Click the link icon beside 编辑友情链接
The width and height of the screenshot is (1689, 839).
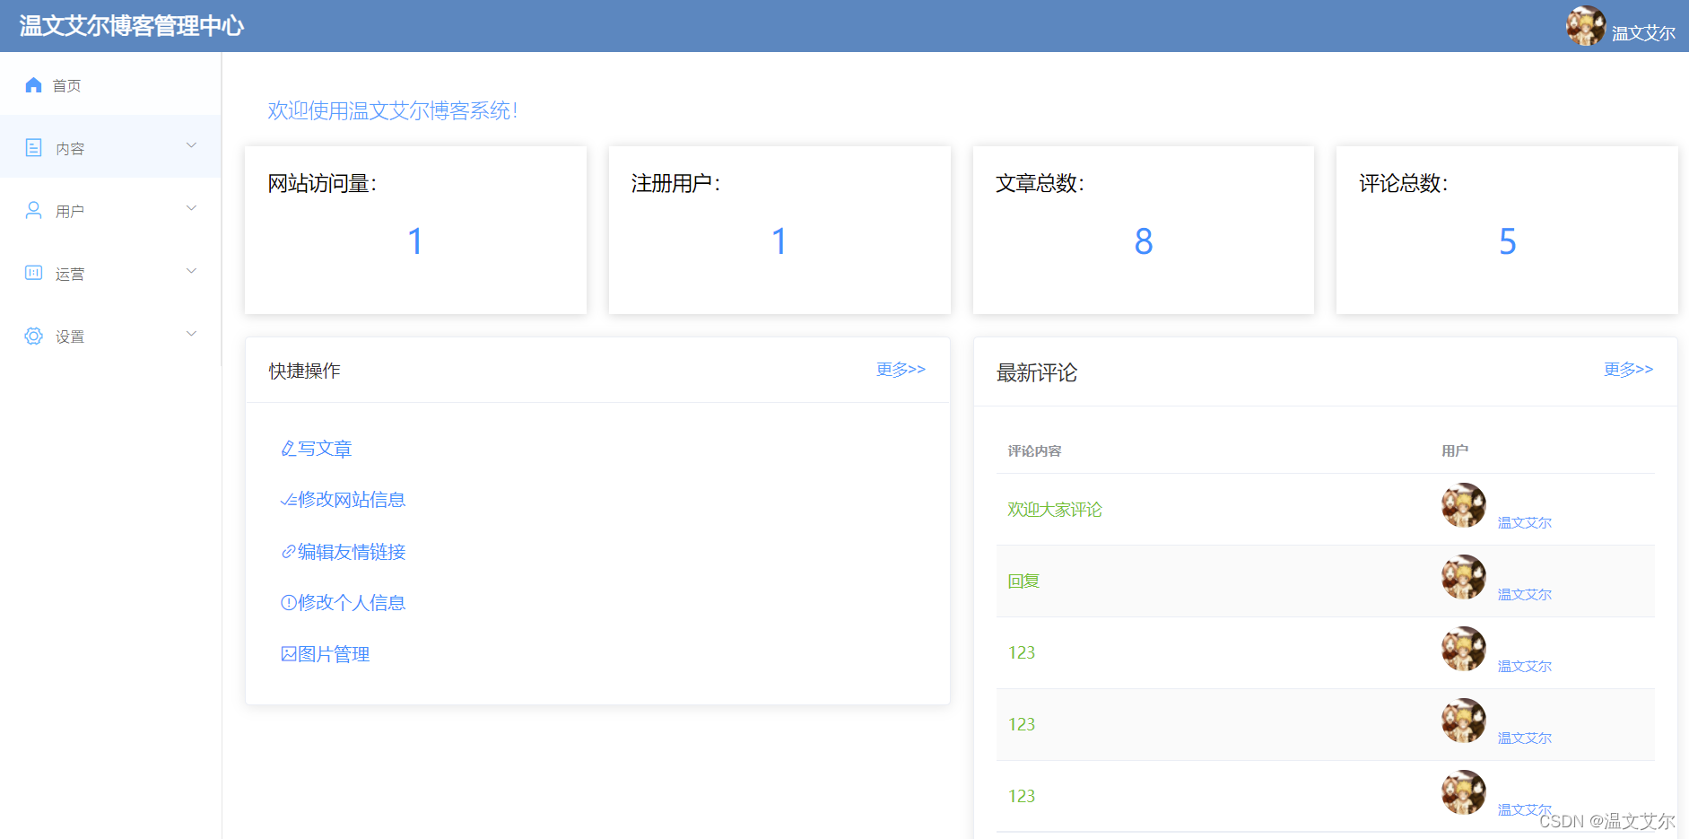pos(287,551)
